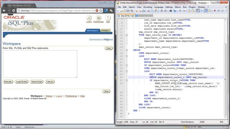Click the Copy icon in Notepad++ toolbar
The height and width of the screenshot is (129, 230).
(x=152, y=11)
